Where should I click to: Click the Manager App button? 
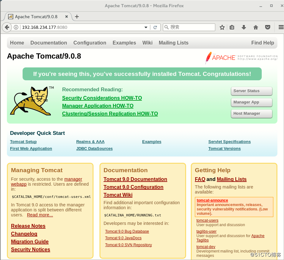[252, 102]
